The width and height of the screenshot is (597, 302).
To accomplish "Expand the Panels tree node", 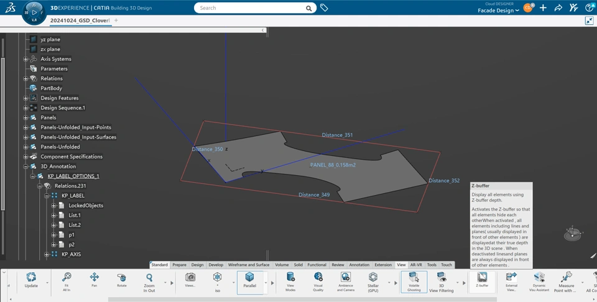I will coord(25,117).
